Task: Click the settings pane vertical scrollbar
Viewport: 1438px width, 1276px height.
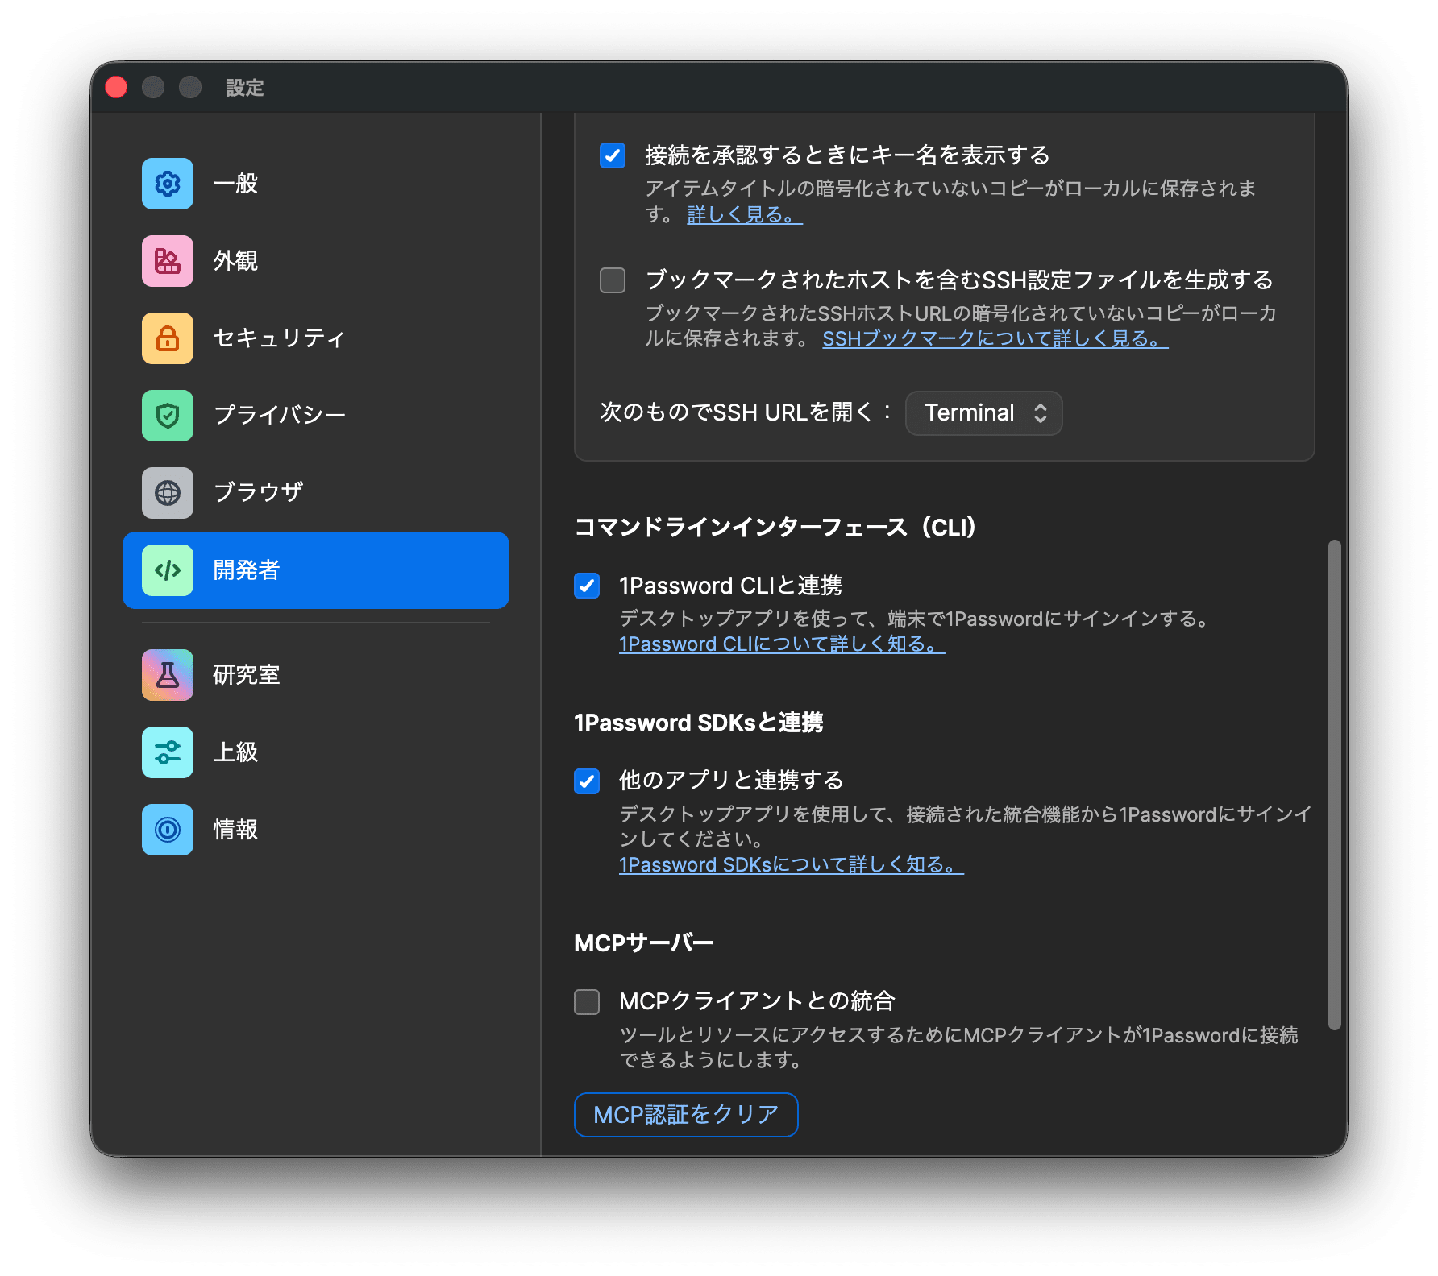Action: pyautogui.click(x=1335, y=785)
